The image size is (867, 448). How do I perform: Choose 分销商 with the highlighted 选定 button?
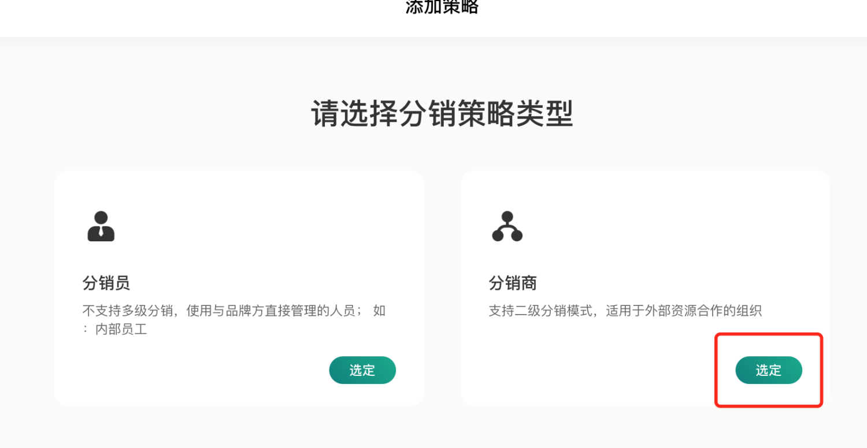[769, 370]
